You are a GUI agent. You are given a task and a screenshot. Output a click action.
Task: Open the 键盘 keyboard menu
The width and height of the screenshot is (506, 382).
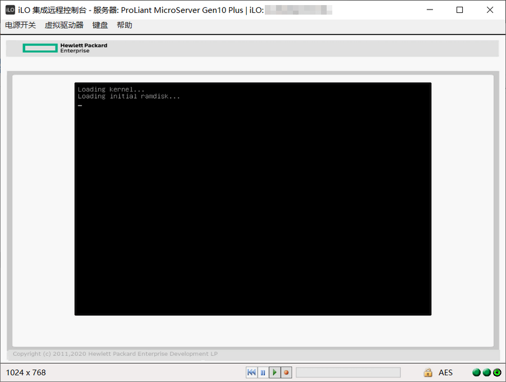(x=100, y=25)
